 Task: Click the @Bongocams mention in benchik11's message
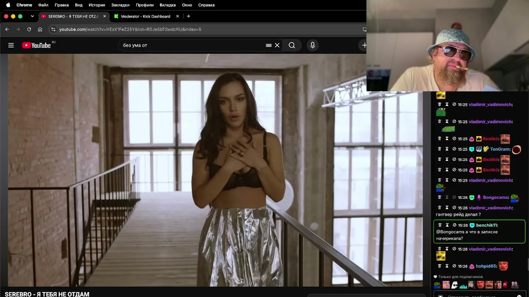tap(450, 232)
